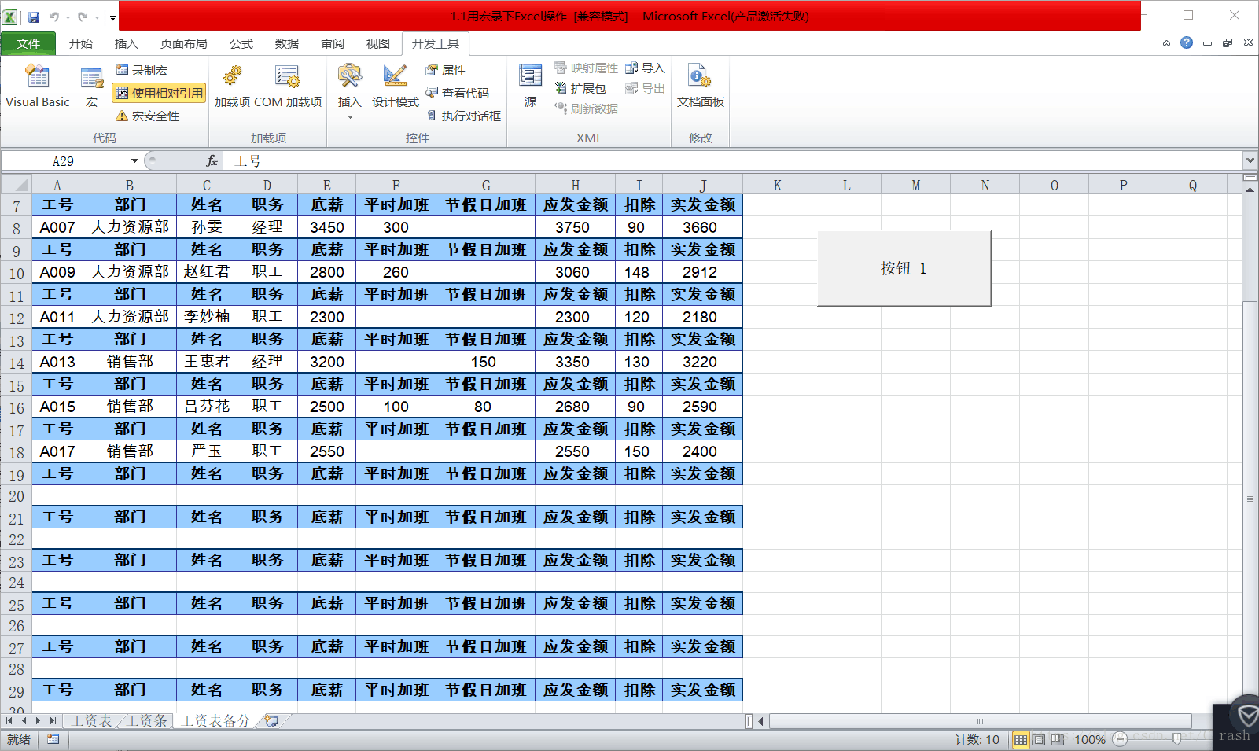This screenshot has height=751, width=1259.
Task: Open COM 加载项 add-ins
Action: 288,87
